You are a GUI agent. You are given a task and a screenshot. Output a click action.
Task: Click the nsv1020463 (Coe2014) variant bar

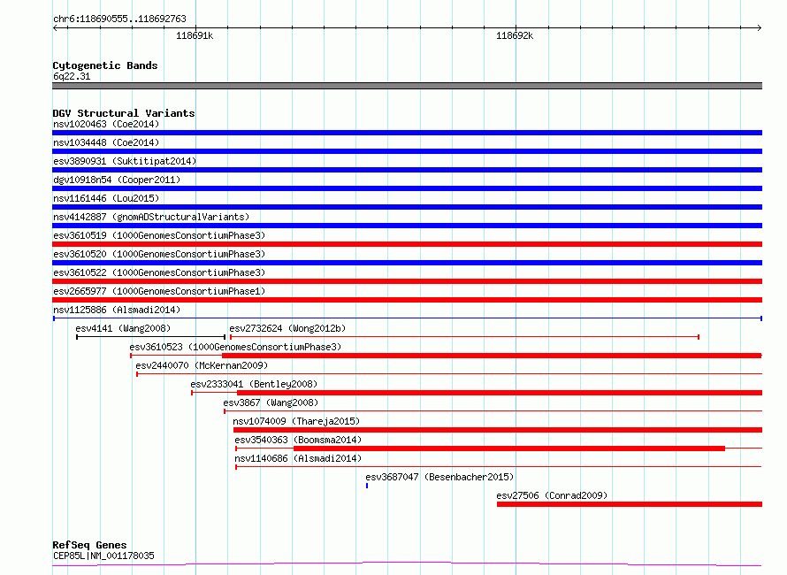407,133
